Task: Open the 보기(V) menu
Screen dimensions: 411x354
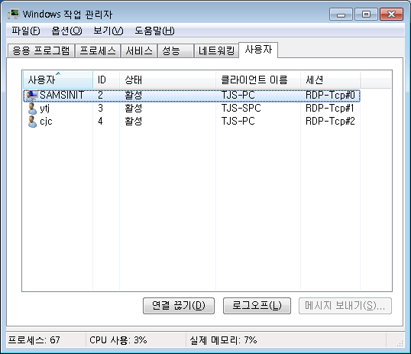Action: (x=108, y=31)
